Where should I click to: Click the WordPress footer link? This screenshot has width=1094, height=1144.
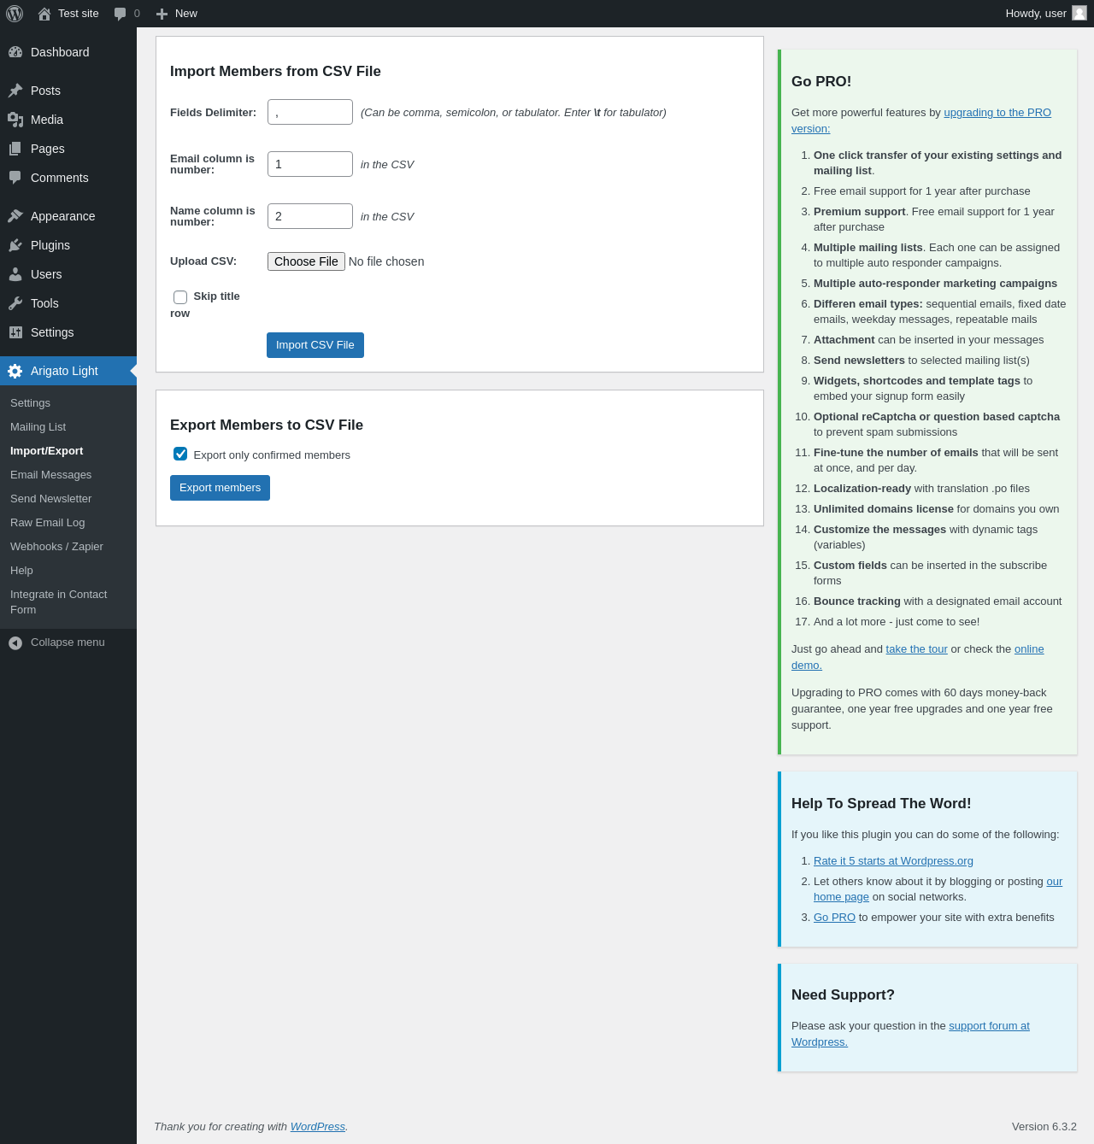pyautogui.click(x=317, y=1127)
